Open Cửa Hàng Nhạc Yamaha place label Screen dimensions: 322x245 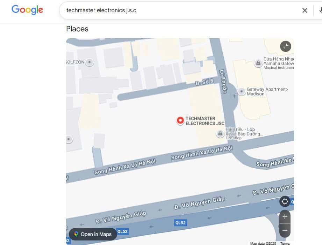pyautogui.click(x=279, y=63)
